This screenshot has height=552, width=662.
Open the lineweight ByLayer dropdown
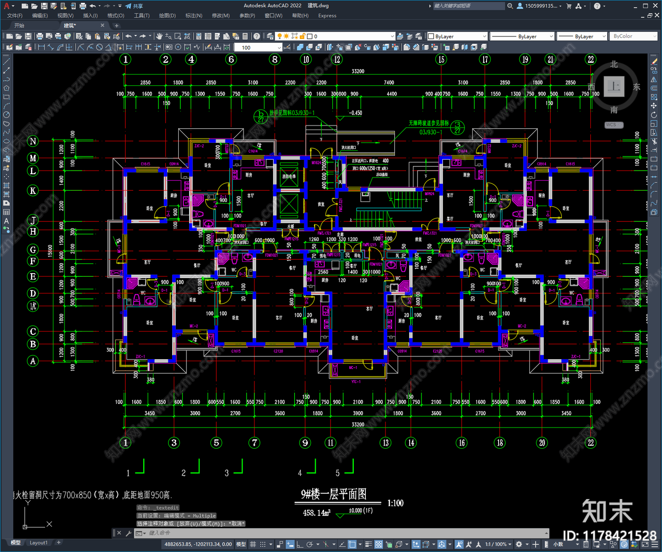[x=581, y=36]
